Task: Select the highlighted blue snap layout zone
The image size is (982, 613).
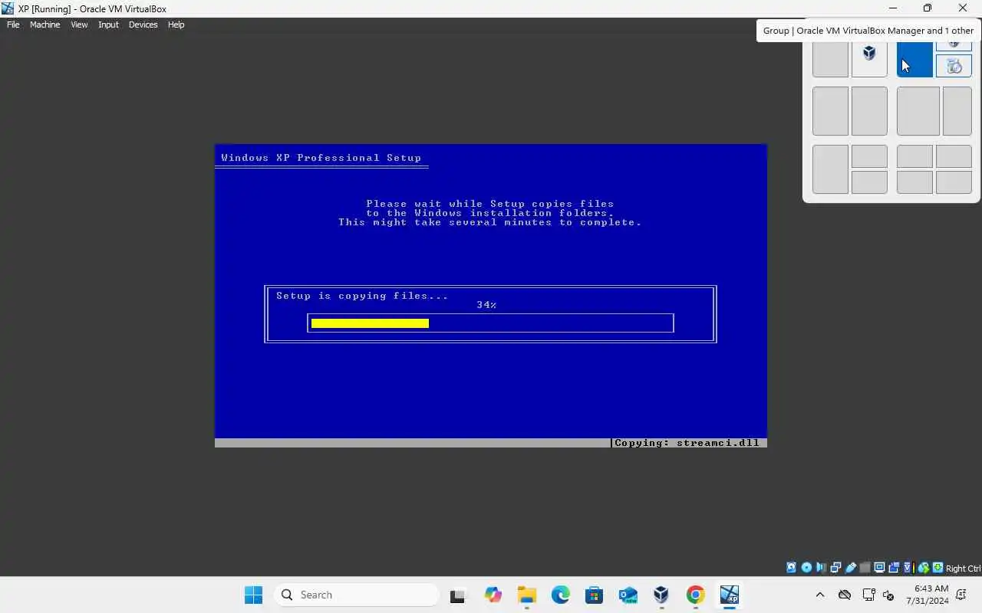Action: (914, 59)
